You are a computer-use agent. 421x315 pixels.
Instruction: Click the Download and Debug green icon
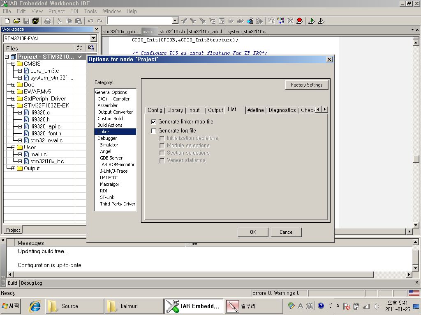click(312, 21)
